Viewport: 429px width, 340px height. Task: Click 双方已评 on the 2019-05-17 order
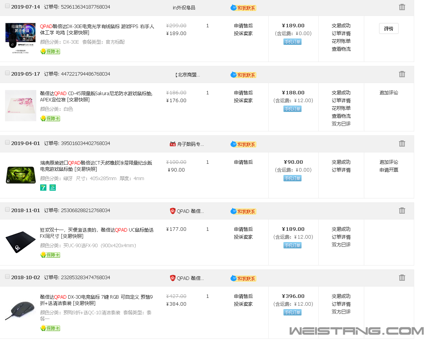click(341, 124)
